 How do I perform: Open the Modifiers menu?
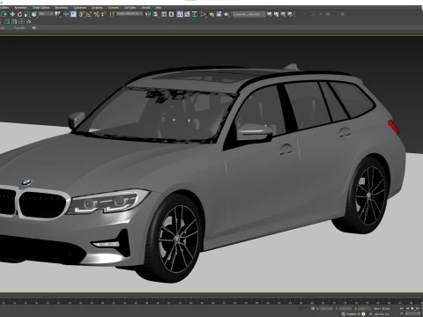click(x=4, y=8)
